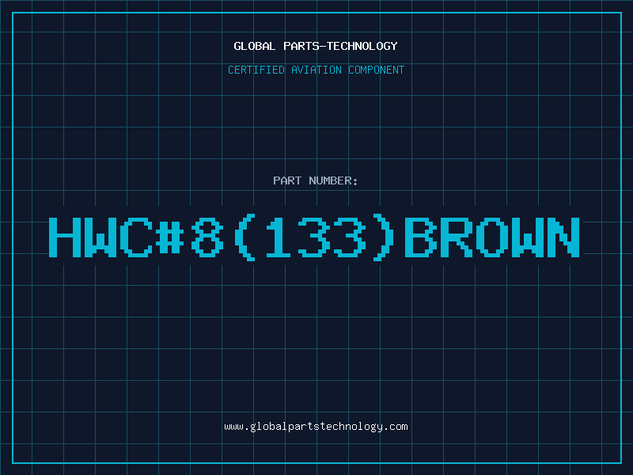Viewport: 633px width, 475px height.
Task: Click the # symbol in the part number
Action: point(170,237)
